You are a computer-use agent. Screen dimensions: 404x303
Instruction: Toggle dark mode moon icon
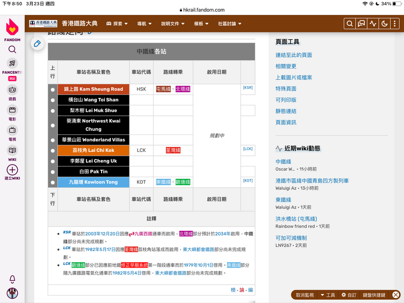click(x=384, y=24)
